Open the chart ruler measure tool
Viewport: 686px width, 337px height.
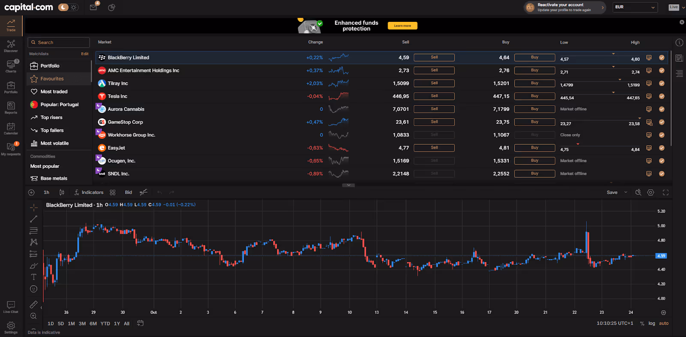(34, 304)
